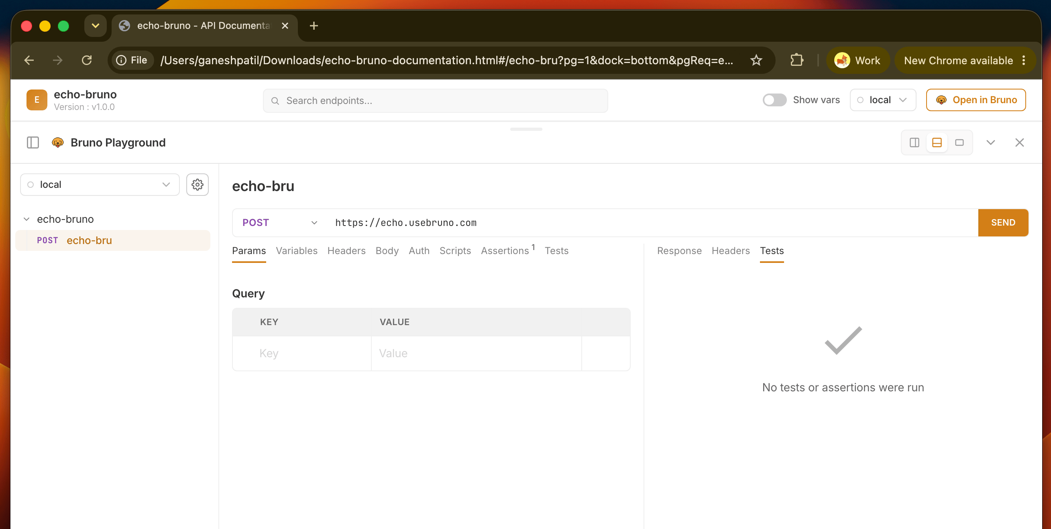Click the query Key input
The width and height of the screenshot is (1051, 529).
302,353
